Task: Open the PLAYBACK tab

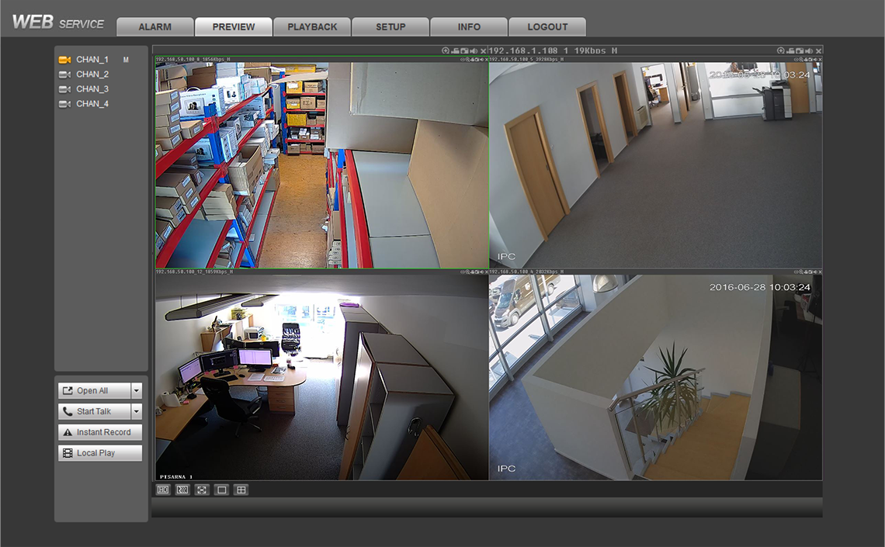Action: pyautogui.click(x=312, y=26)
